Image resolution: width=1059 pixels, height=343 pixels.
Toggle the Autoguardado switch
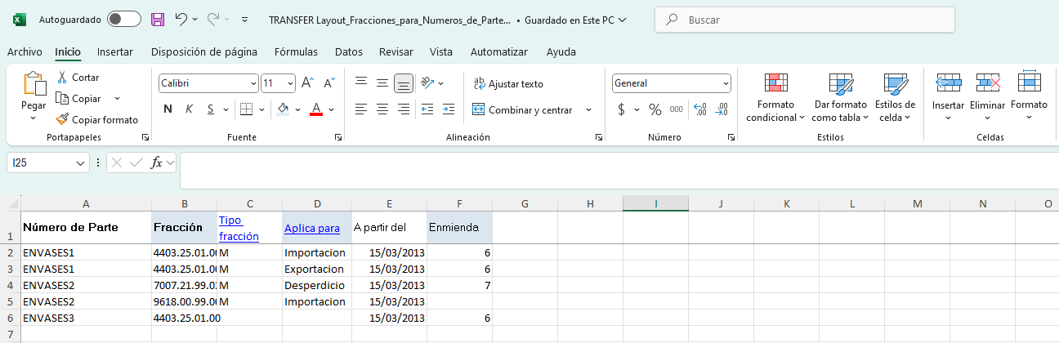tap(123, 19)
